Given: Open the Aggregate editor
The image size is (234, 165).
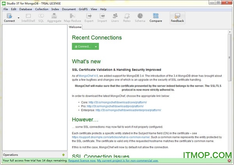Looking at the screenshot, I should [x=54, y=18].
